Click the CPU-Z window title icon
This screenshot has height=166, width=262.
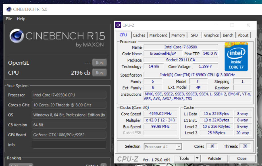[x=118, y=25]
